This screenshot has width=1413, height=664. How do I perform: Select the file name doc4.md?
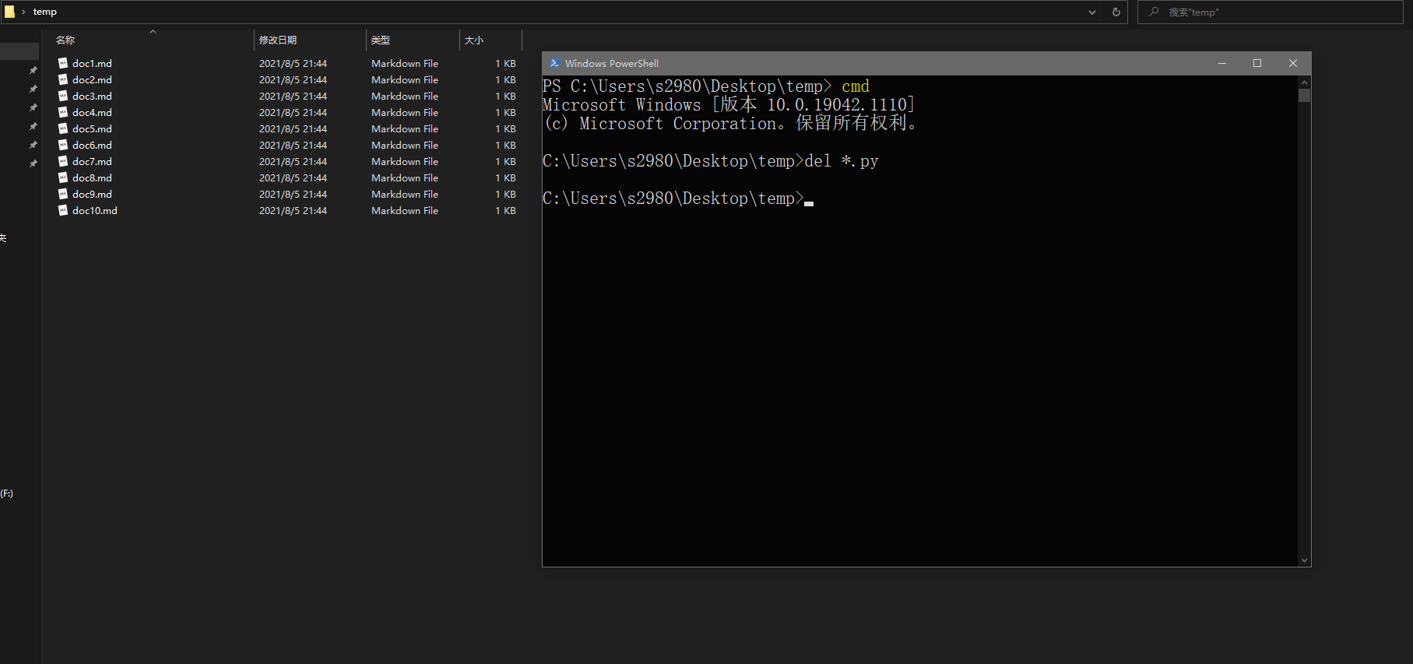tap(92, 112)
